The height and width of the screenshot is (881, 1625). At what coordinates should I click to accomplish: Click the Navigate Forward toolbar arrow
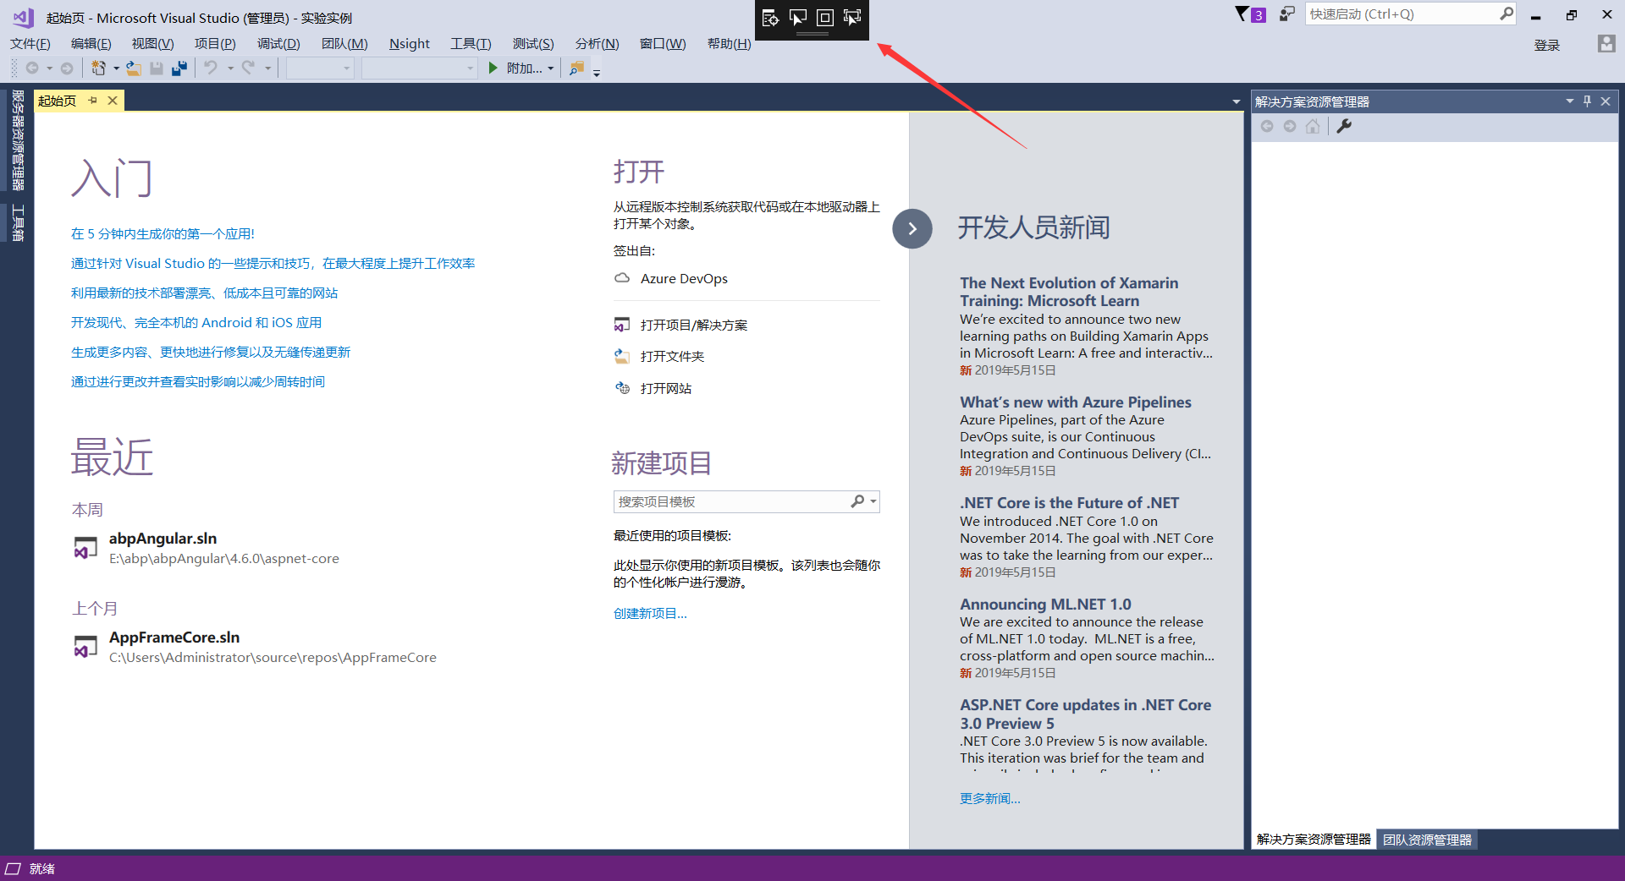click(67, 68)
